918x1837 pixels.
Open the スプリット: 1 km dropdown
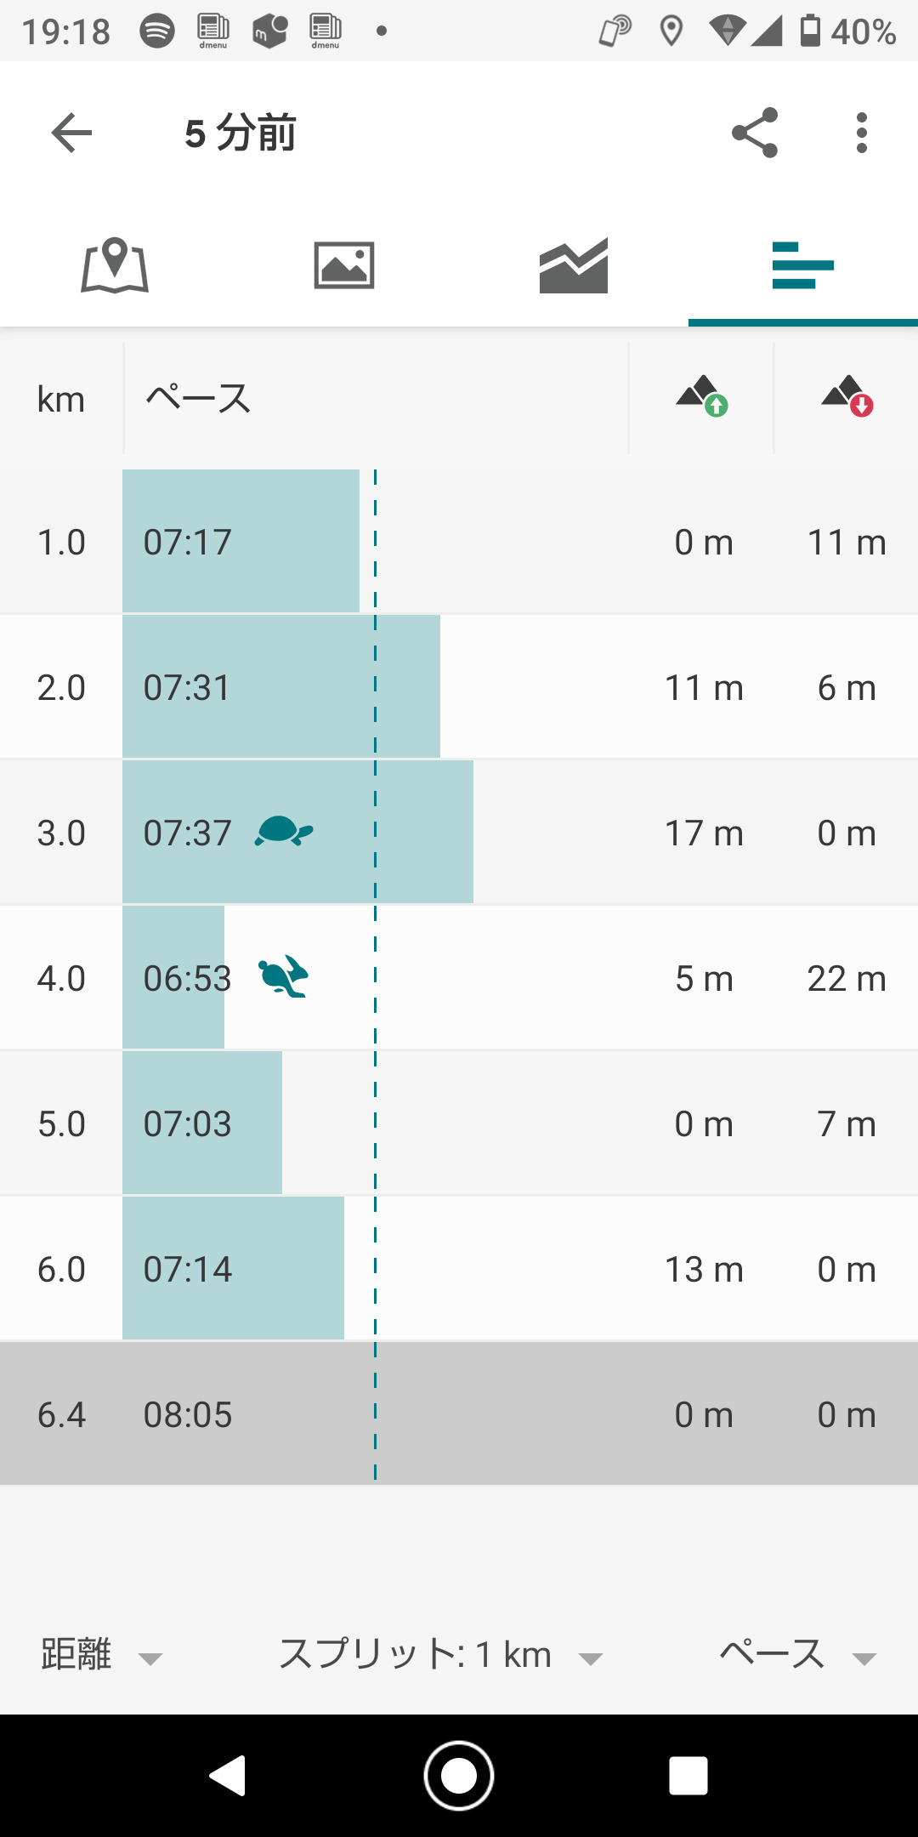(x=440, y=1655)
